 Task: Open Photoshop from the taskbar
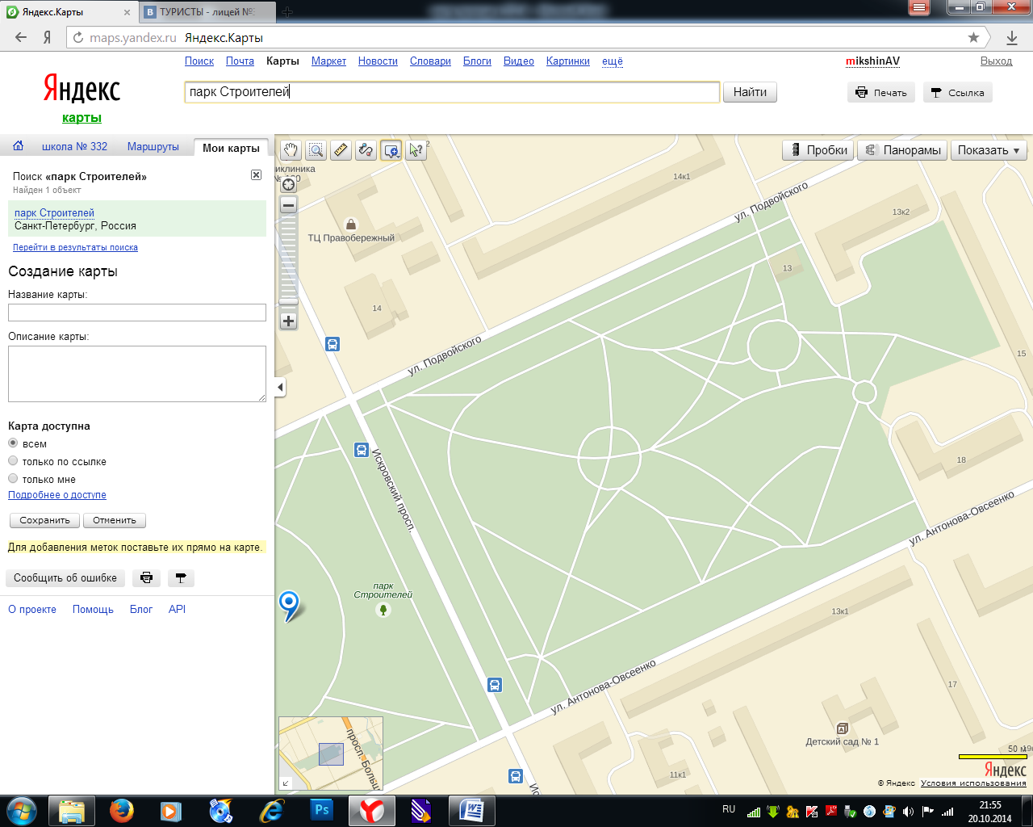pyautogui.click(x=321, y=810)
